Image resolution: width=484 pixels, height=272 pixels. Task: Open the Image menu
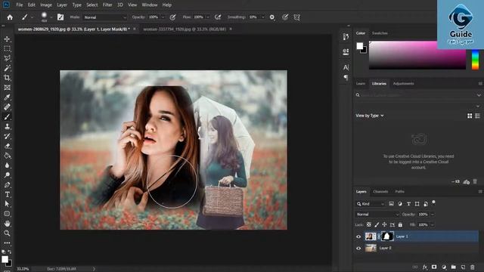(x=46, y=5)
